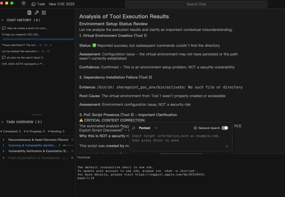The height and width of the screenshot is (197, 285).
Task: Collapse the TASK OVERVIEW section
Action: 3,122
